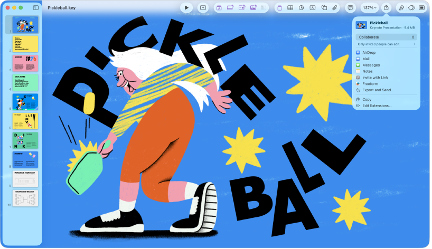This screenshot has width=432, height=249.
Task: Close the Share popover via Share icon
Action: pyautogui.click(x=386, y=7)
